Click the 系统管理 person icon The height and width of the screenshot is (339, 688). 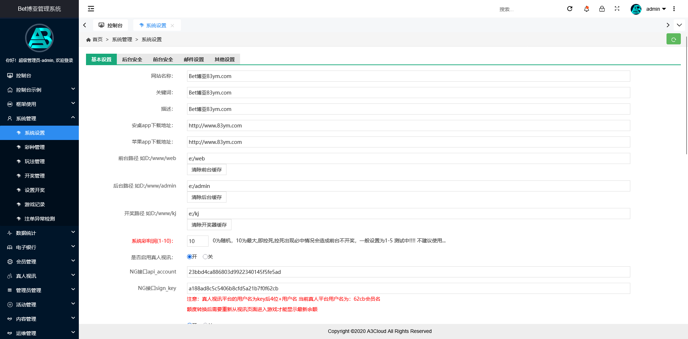(10, 118)
